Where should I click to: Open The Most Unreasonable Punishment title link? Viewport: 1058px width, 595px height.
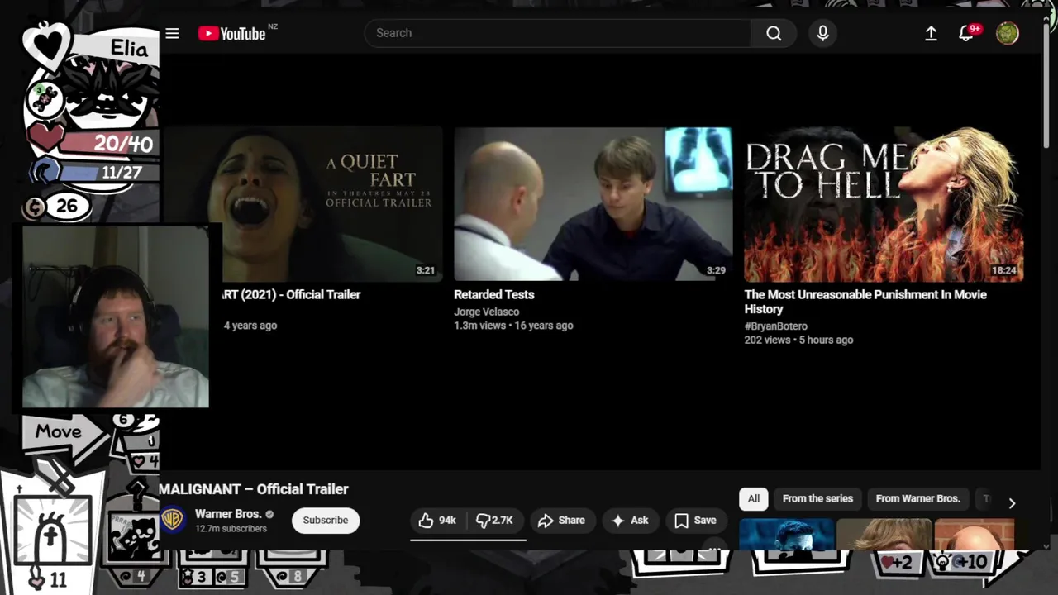865,302
